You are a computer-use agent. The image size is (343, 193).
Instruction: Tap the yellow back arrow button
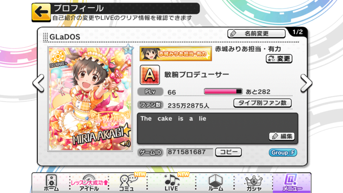tap(41, 12)
